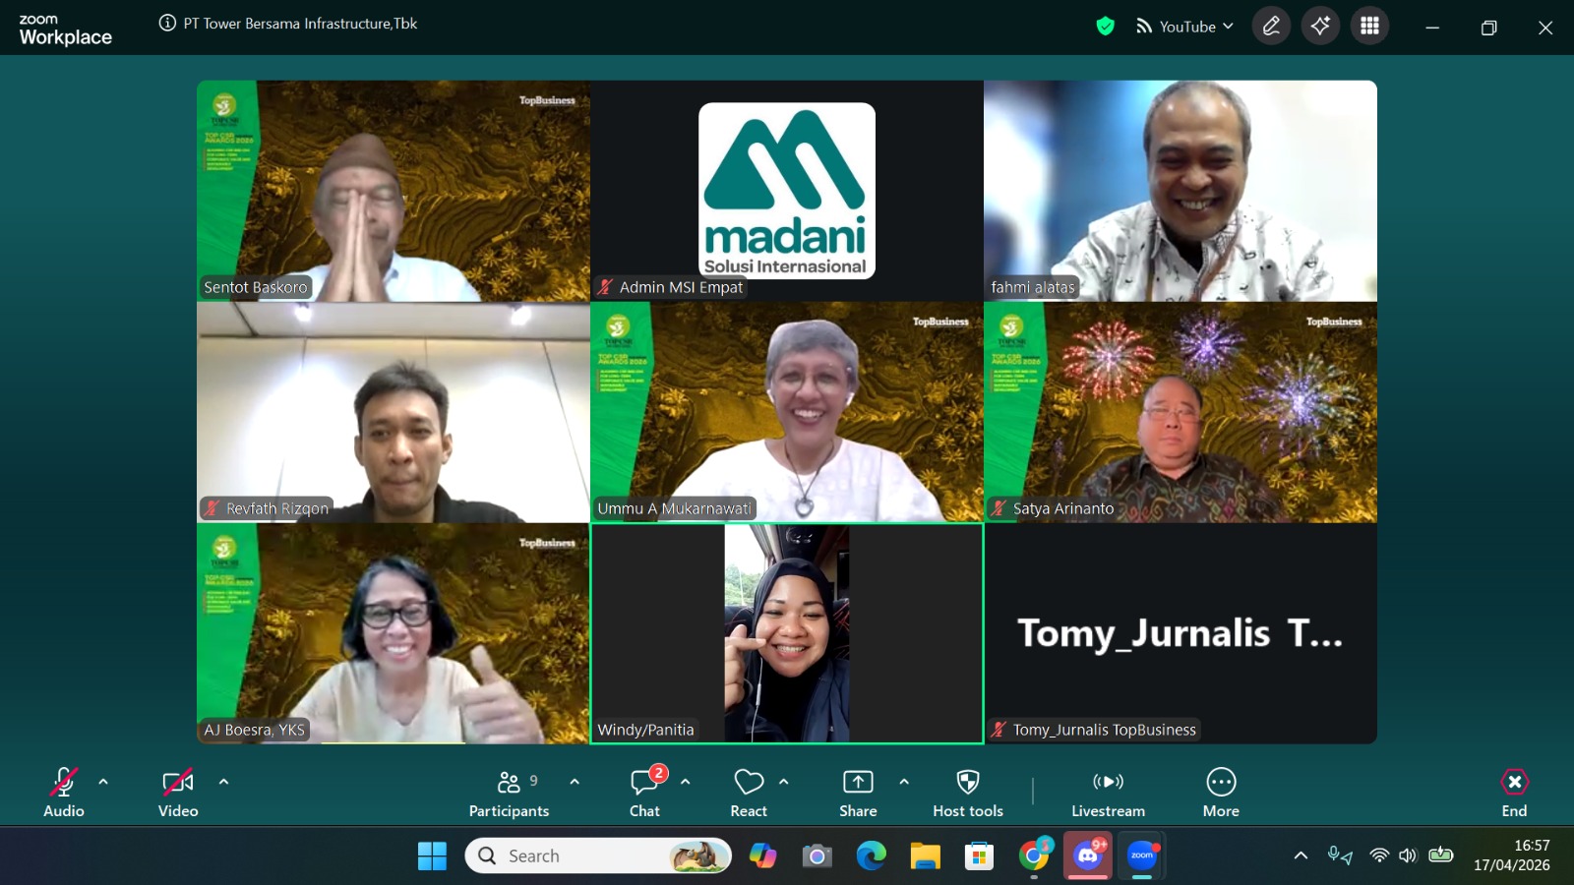Screen dimensions: 1574x885
Task: Open Livestream controls
Action: pyautogui.click(x=1108, y=793)
